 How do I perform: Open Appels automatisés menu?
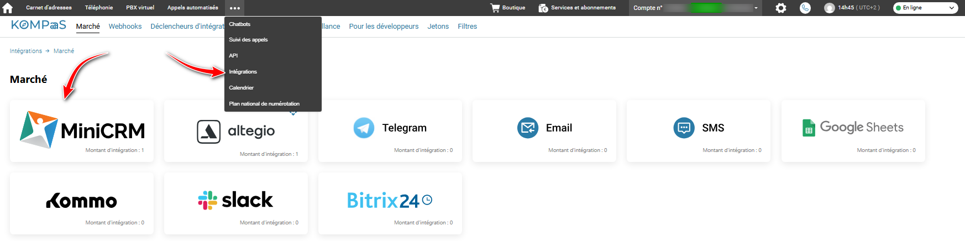(x=193, y=8)
